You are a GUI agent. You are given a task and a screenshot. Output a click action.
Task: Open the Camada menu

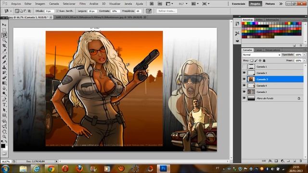54,4
